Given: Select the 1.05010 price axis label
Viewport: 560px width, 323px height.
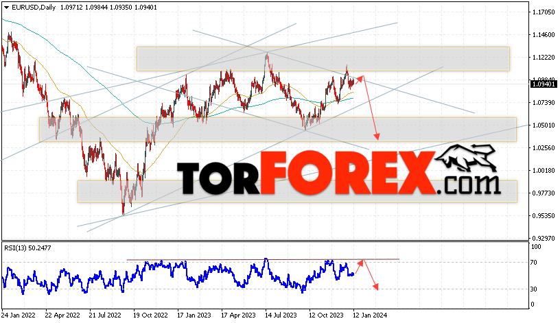Looking at the screenshot, I should (544, 125).
